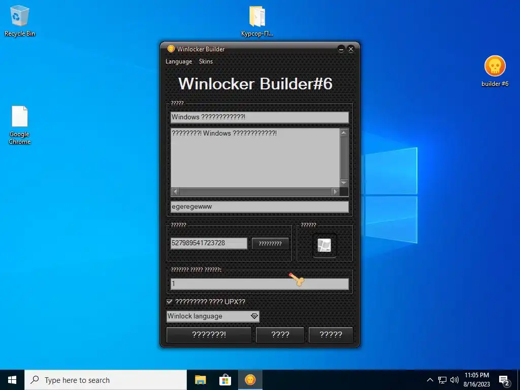Click the skull icon in Winlocker Builder title bar
Viewport: 520px width, 390px height.
(x=171, y=49)
